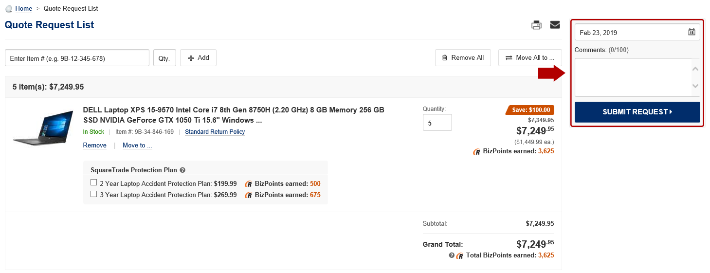Click the Dell laptop product thumbnail
The image size is (710, 273).
(43, 128)
